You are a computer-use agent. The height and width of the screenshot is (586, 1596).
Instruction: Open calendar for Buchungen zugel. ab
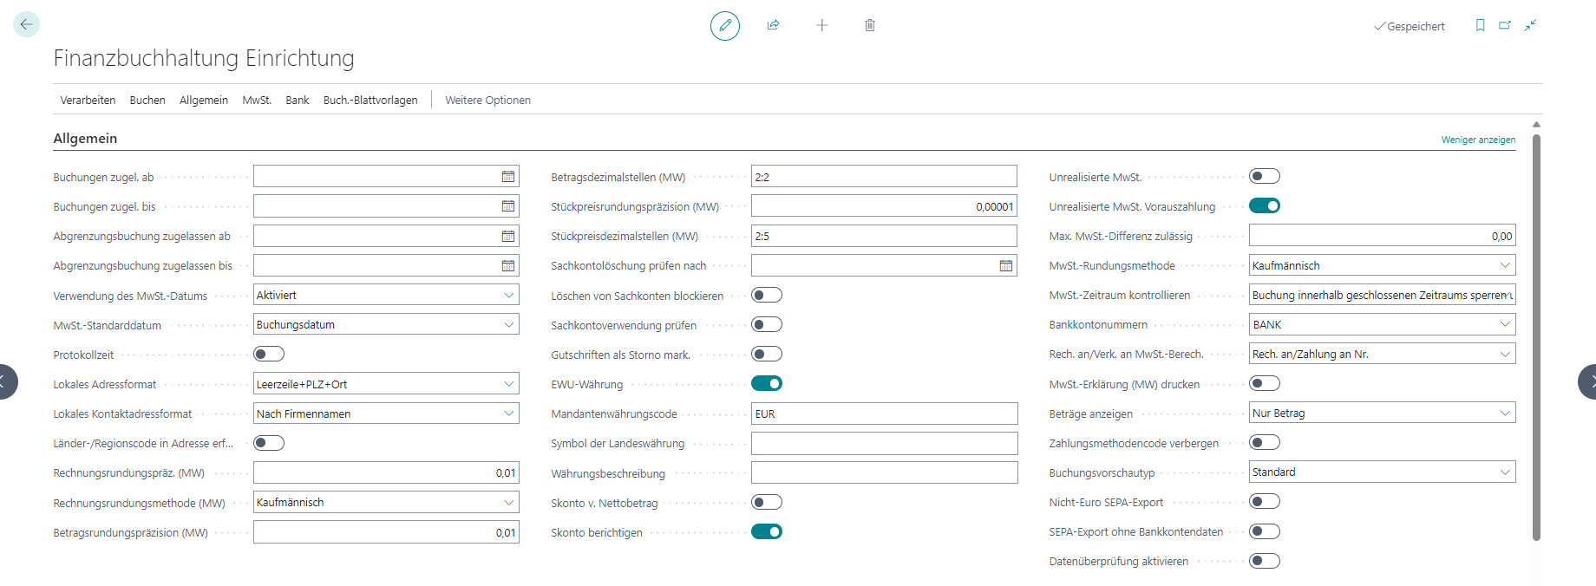[x=507, y=177]
